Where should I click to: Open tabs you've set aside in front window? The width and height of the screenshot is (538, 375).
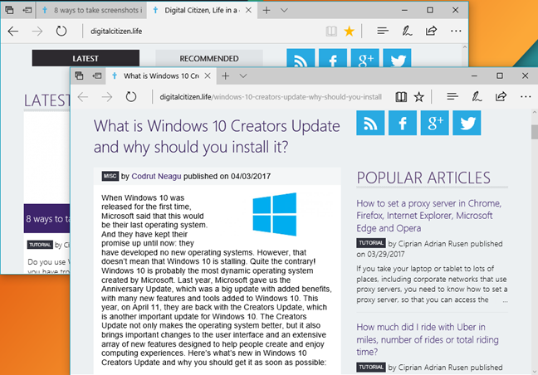click(x=79, y=75)
